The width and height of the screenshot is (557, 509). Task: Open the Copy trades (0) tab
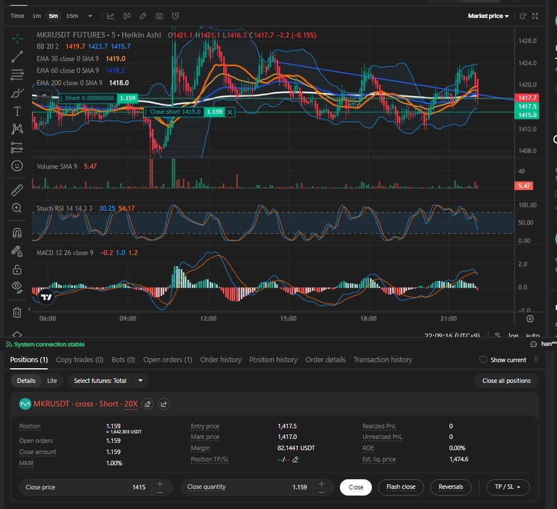click(80, 359)
